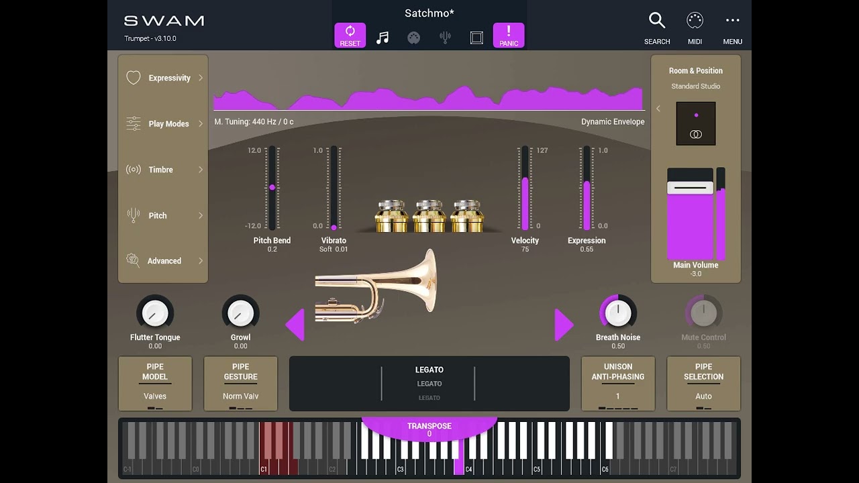Click the Pitch tuning fork icon
The height and width of the screenshot is (483, 859).
point(134,215)
